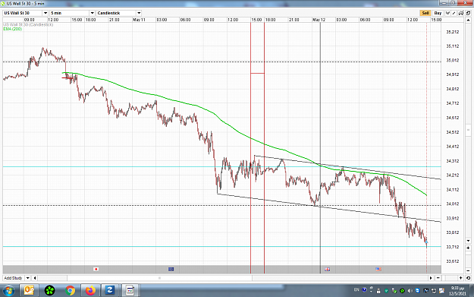Select the diagonal line drawing tool icon
Image resolution: width=474 pixels, height=297 pixels.
(x=454, y=13)
